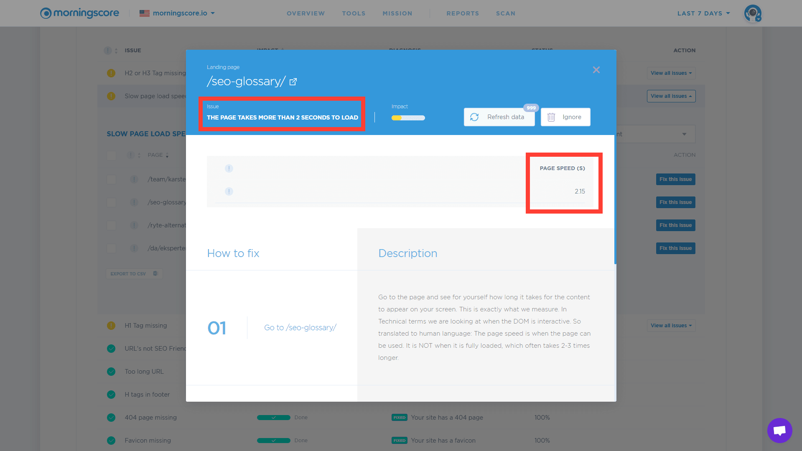Click the priority icon of /ryte-alternat row

(x=134, y=225)
